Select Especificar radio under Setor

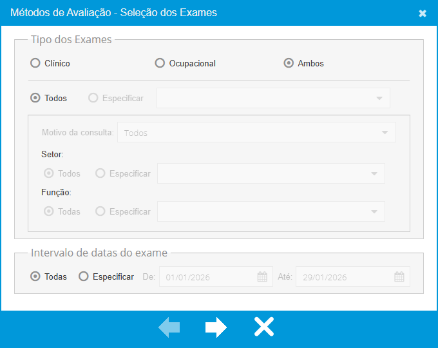click(100, 173)
